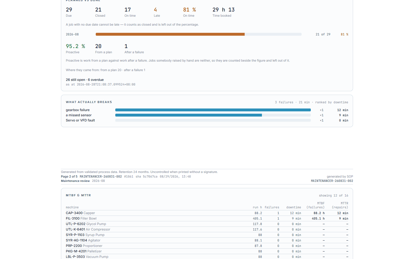Select the PKG-M-4201 Palletizer row
This screenshot has height=259, width=414.
tap(207, 251)
